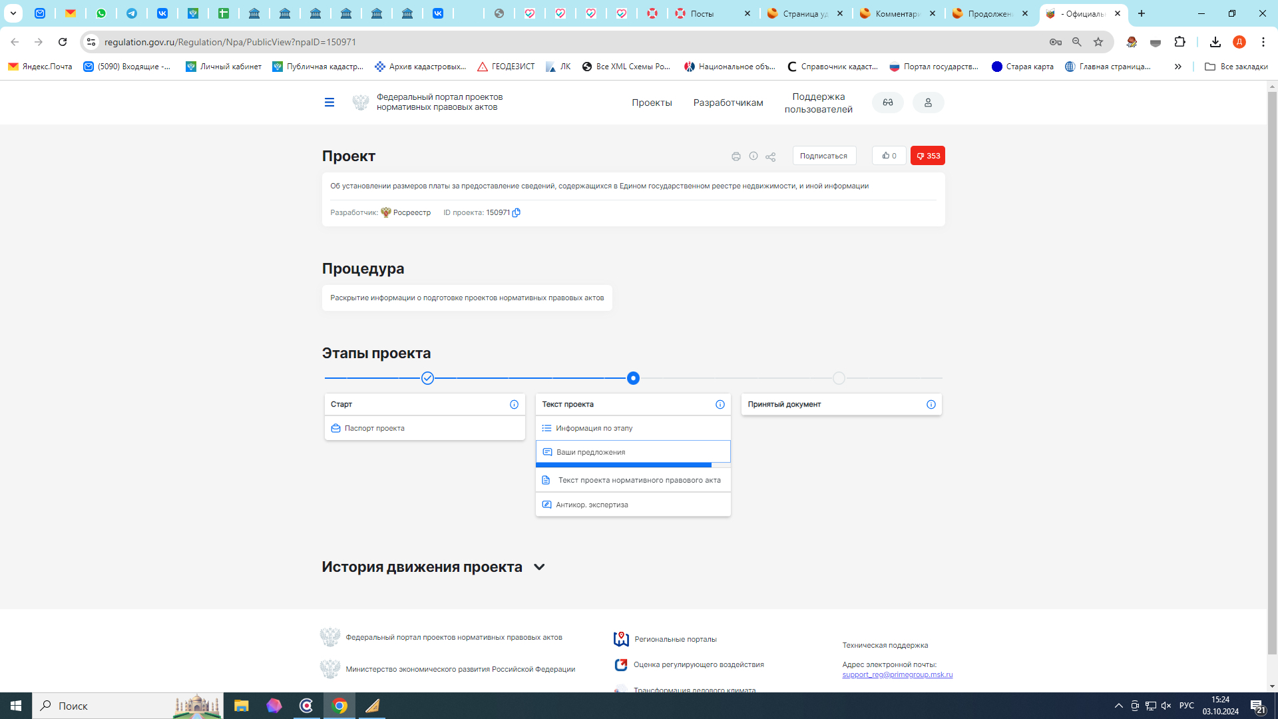Click the accessibility glasses icon
The image size is (1278, 719).
(887, 103)
